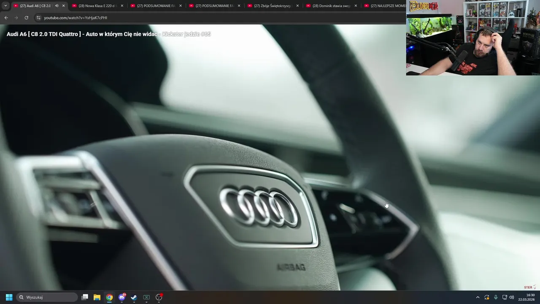Close the Zbóje Świętokrzyscy tab
Screen dimensions: 540x304
click(297, 6)
